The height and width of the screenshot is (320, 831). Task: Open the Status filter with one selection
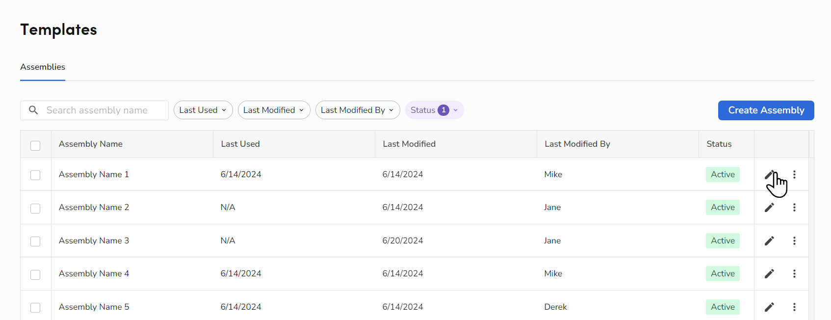tap(435, 110)
